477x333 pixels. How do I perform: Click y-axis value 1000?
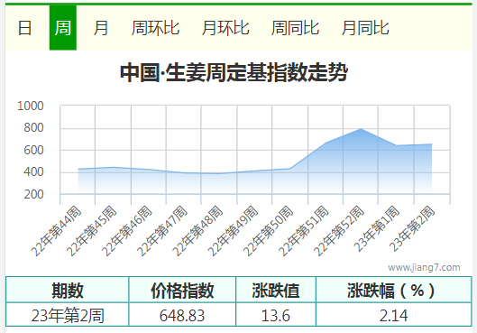(x=31, y=106)
